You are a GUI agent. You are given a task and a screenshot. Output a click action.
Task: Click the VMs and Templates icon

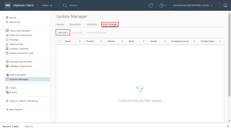(7, 35)
